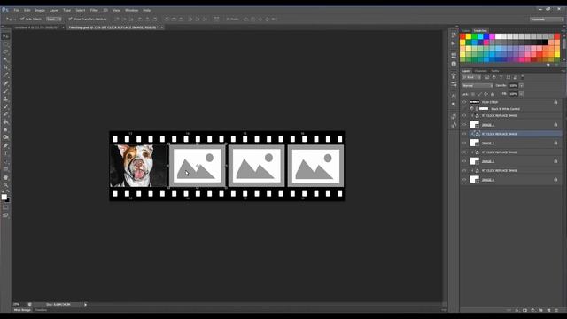567x319 pixels.
Task: Open the layer Kind filter dropdown
Action: point(471,77)
